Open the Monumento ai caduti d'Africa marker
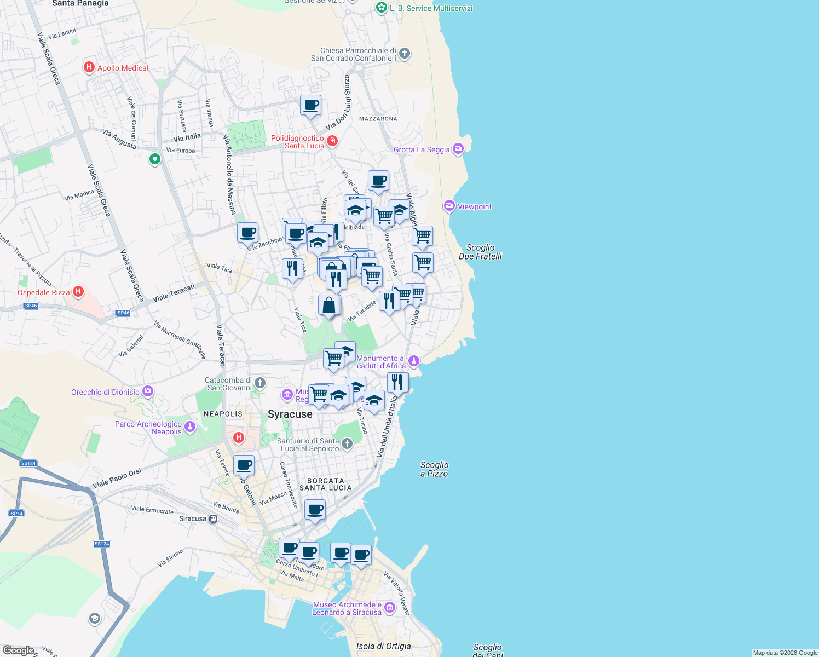The image size is (819, 657). (413, 361)
